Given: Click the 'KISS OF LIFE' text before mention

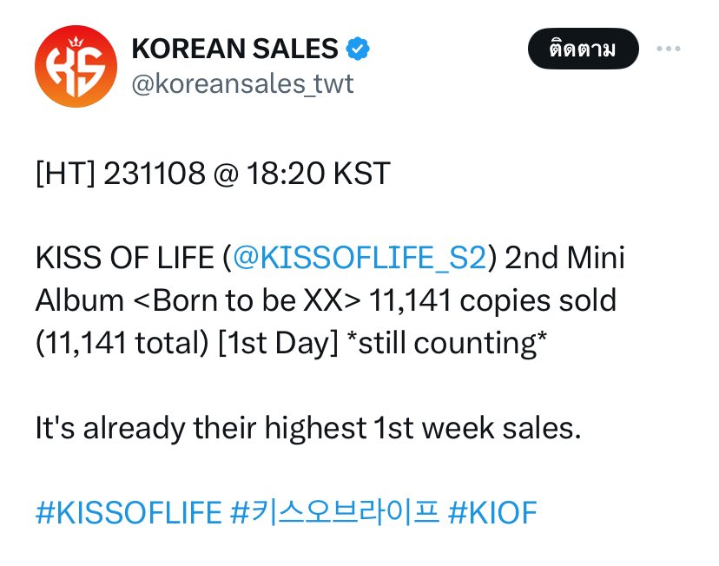Looking at the screenshot, I should (125, 258).
